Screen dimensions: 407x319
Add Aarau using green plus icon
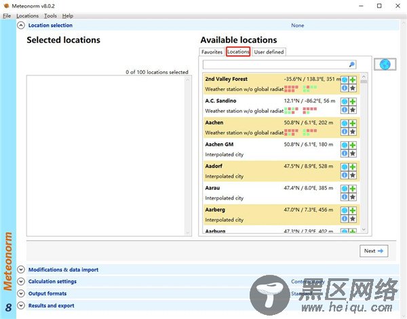coord(353,189)
